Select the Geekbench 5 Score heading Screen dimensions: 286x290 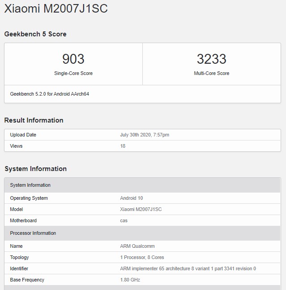click(x=35, y=34)
